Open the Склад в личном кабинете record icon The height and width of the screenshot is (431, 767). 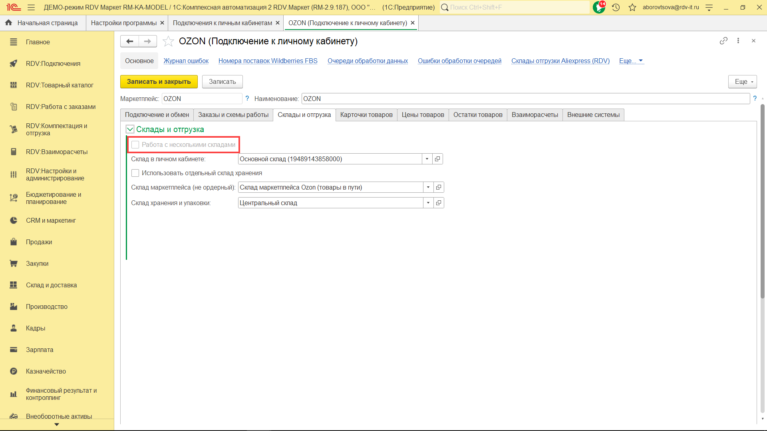pos(437,159)
